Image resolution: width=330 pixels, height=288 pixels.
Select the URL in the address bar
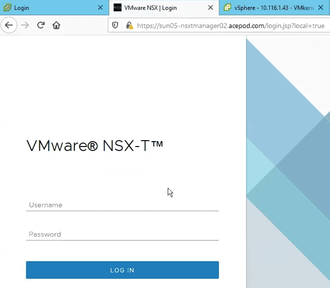coord(231,26)
